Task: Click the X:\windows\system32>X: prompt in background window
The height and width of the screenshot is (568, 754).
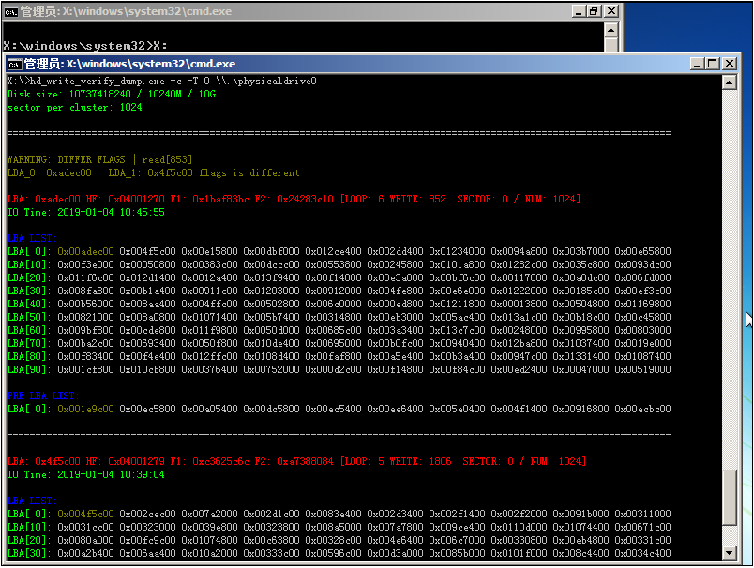Action: pos(85,46)
